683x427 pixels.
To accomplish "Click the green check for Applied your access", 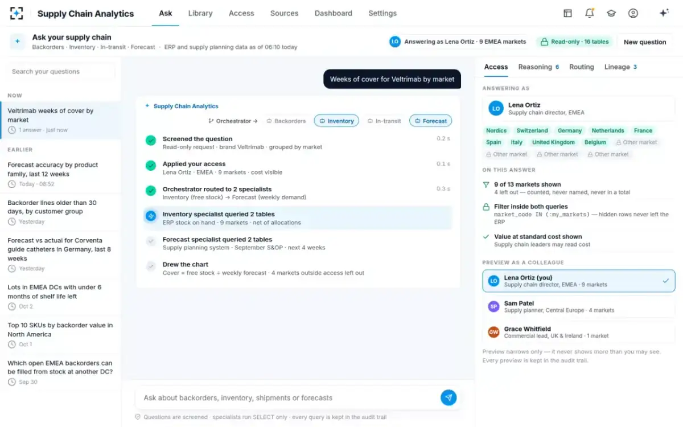I will tap(151, 166).
